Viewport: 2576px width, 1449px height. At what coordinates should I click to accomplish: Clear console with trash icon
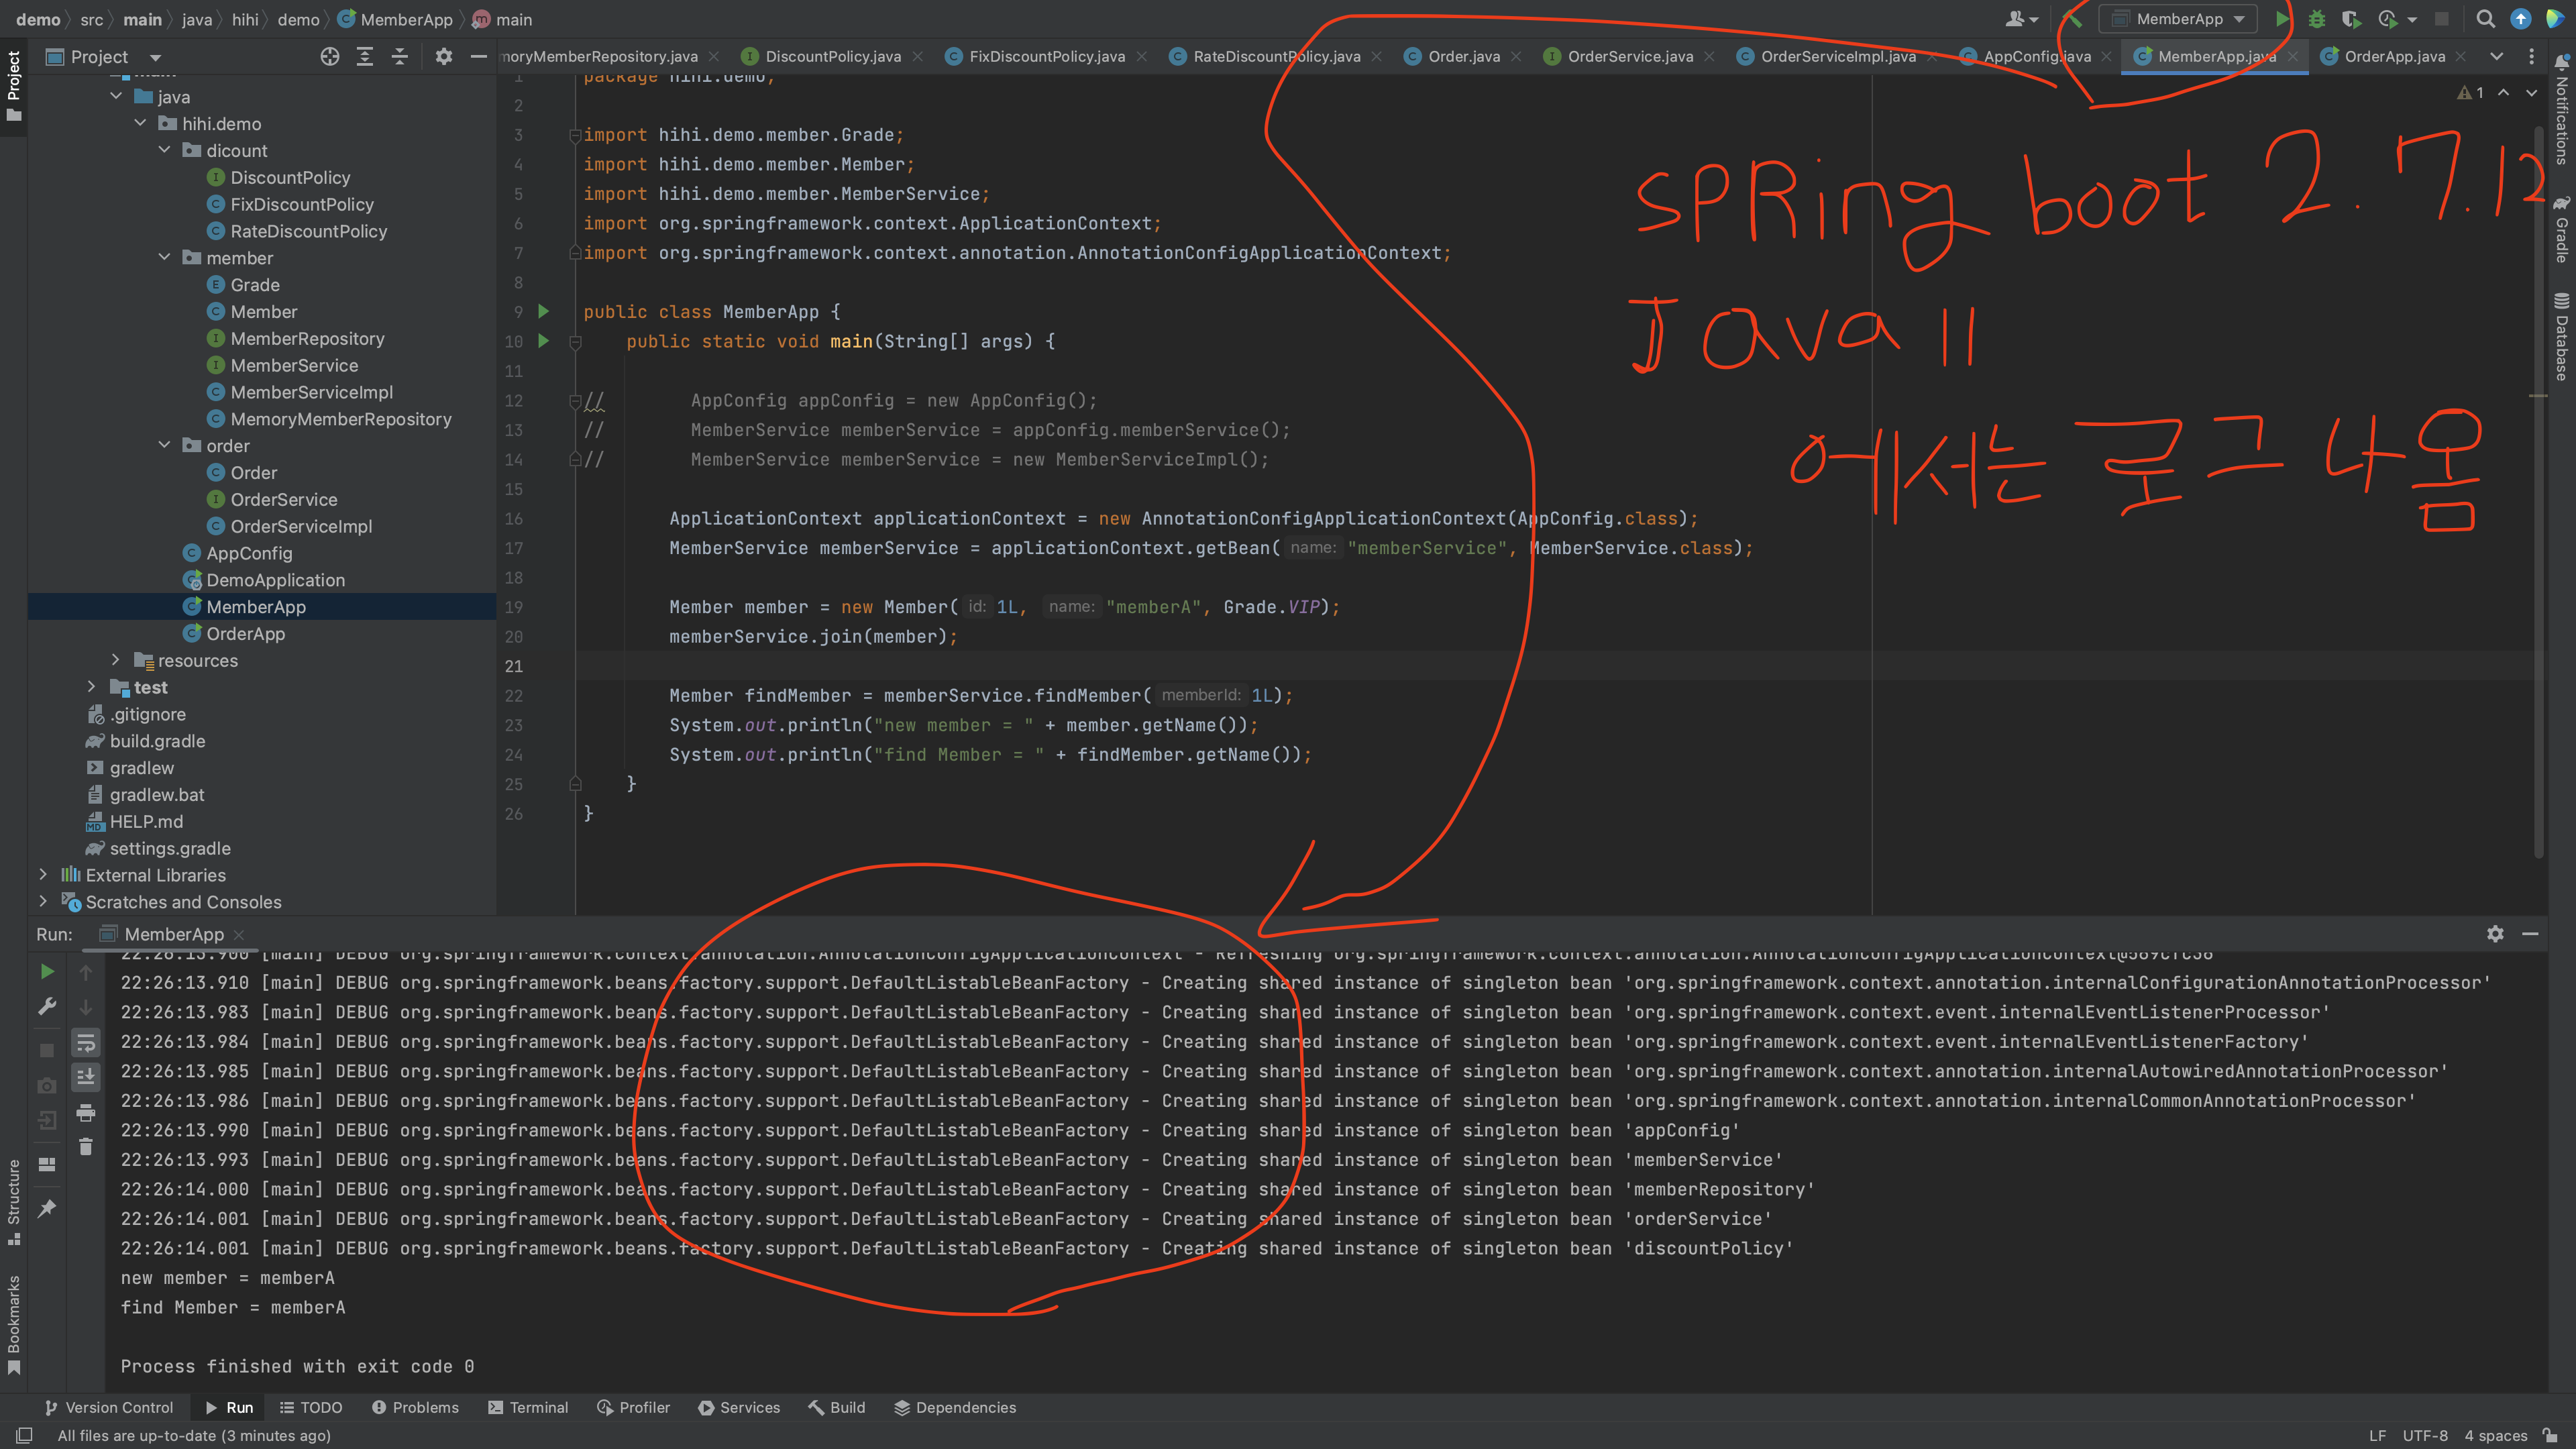coord(86,1147)
